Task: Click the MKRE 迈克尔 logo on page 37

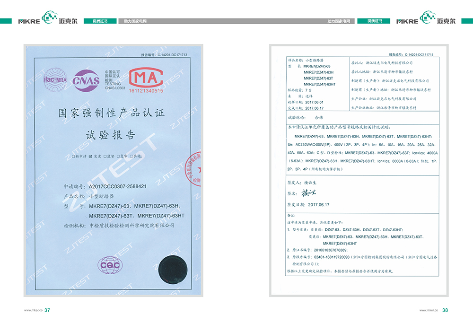Action: click(x=48, y=17)
